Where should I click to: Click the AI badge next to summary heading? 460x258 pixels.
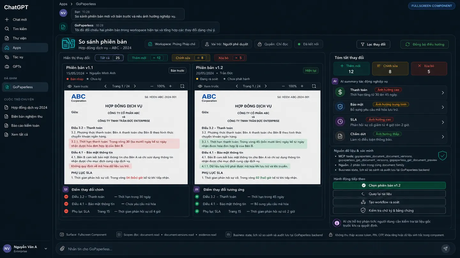pyautogui.click(x=335, y=81)
